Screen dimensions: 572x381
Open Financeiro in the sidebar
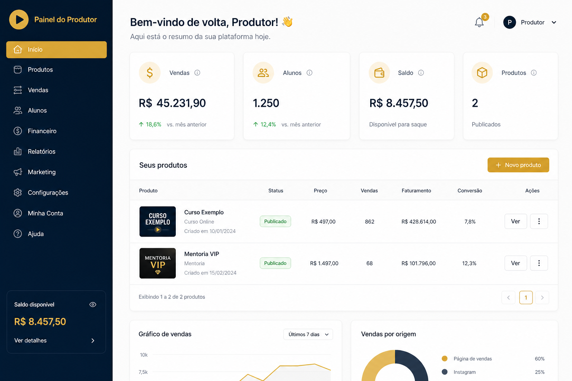tap(57, 131)
